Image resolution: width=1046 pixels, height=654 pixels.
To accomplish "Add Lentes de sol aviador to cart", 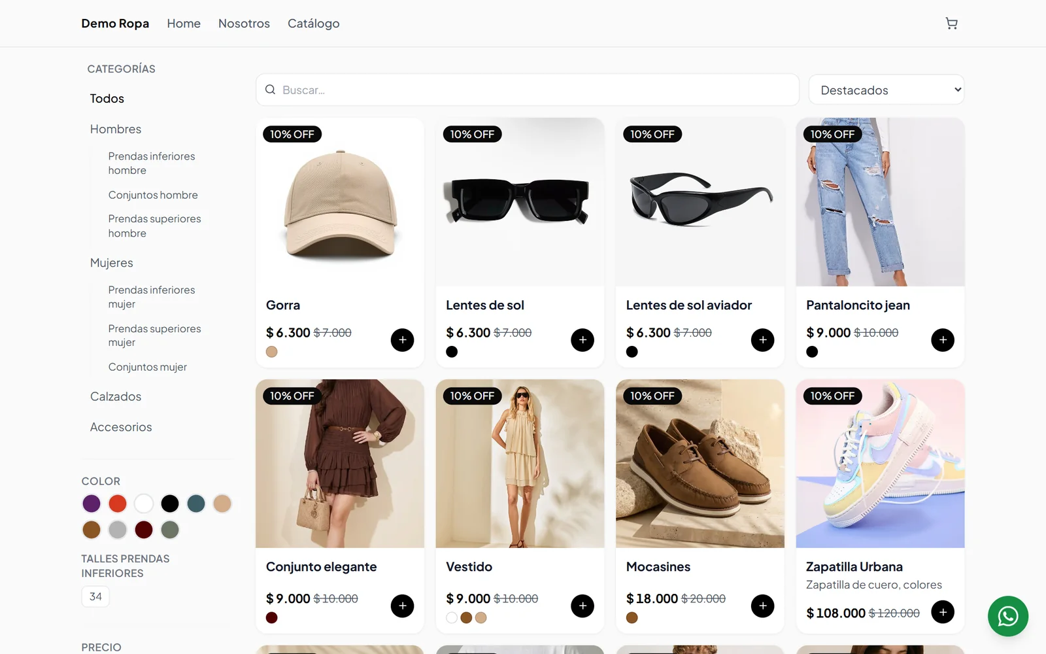I will click(762, 340).
